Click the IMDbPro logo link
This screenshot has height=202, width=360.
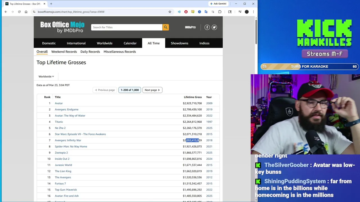click(x=190, y=27)
